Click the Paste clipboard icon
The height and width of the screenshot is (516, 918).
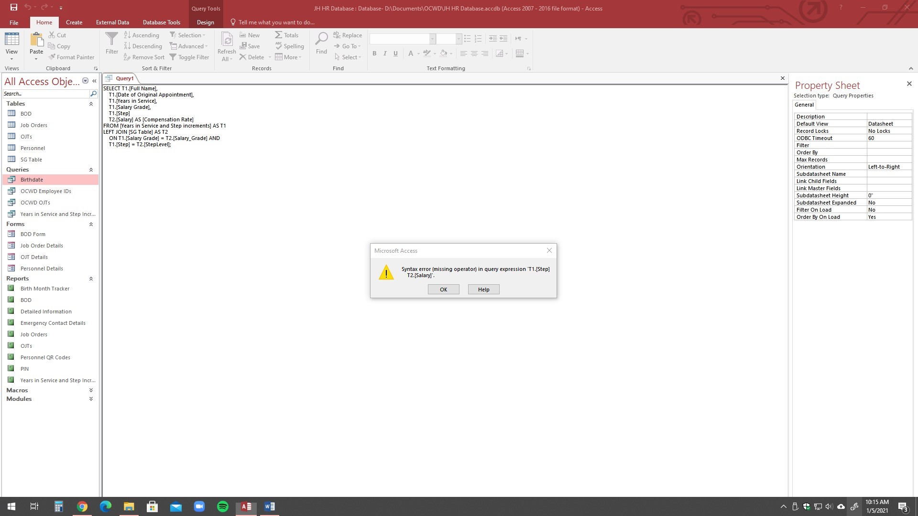click(x=36, y=40)
